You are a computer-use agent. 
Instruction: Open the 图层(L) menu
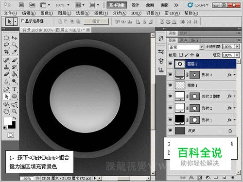click(x=65, y=13)
